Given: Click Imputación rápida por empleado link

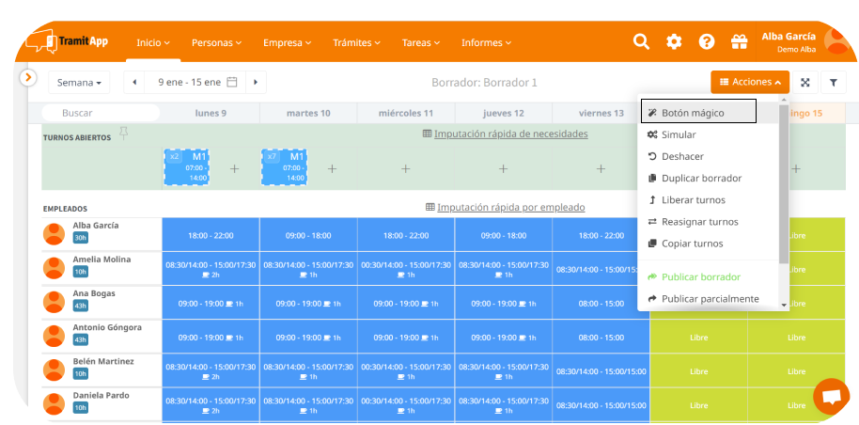Looking at the screenshot, I should point(510,207).
